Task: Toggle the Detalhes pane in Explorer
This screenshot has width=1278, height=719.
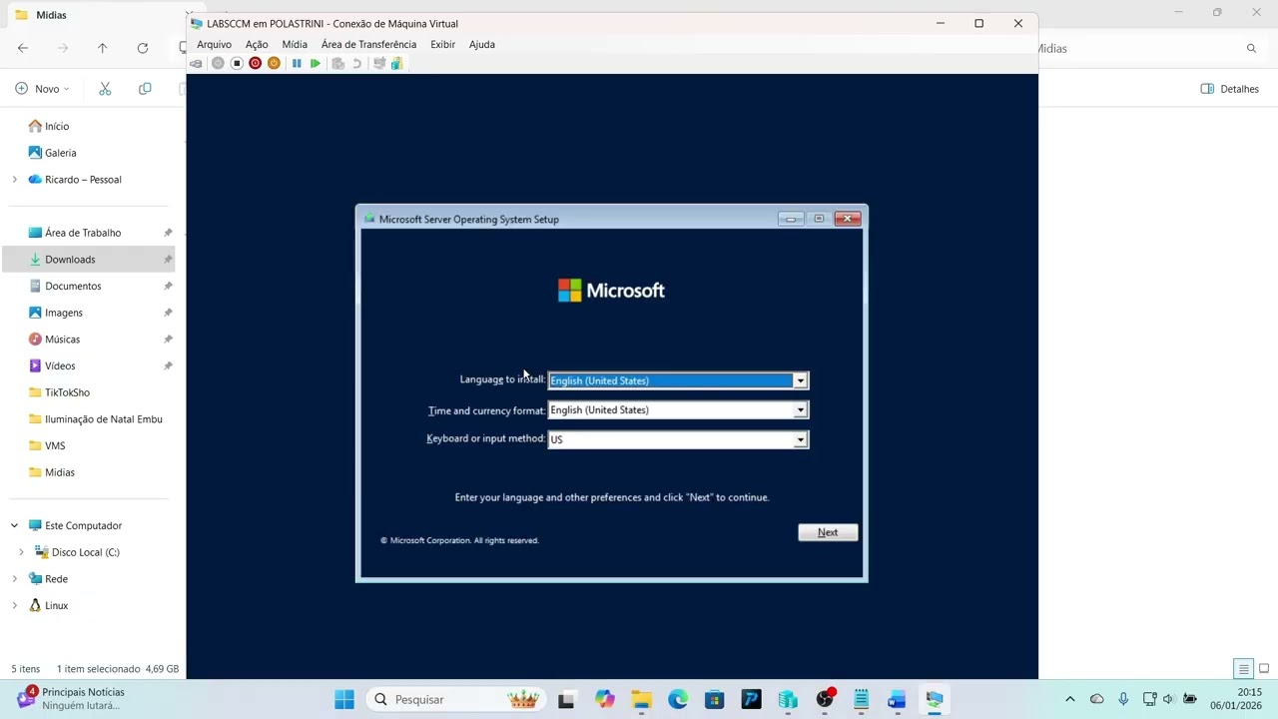Action: pyautogui.click(x=1230, y=89)
